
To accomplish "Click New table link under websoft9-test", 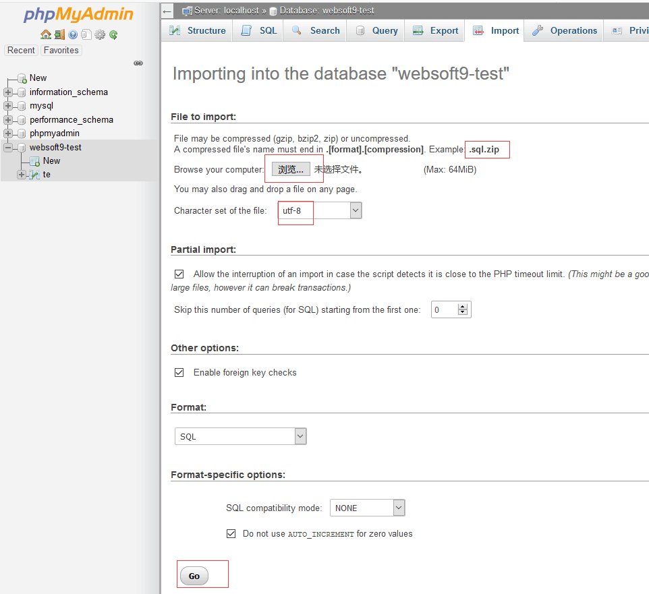I will [52, 161].
